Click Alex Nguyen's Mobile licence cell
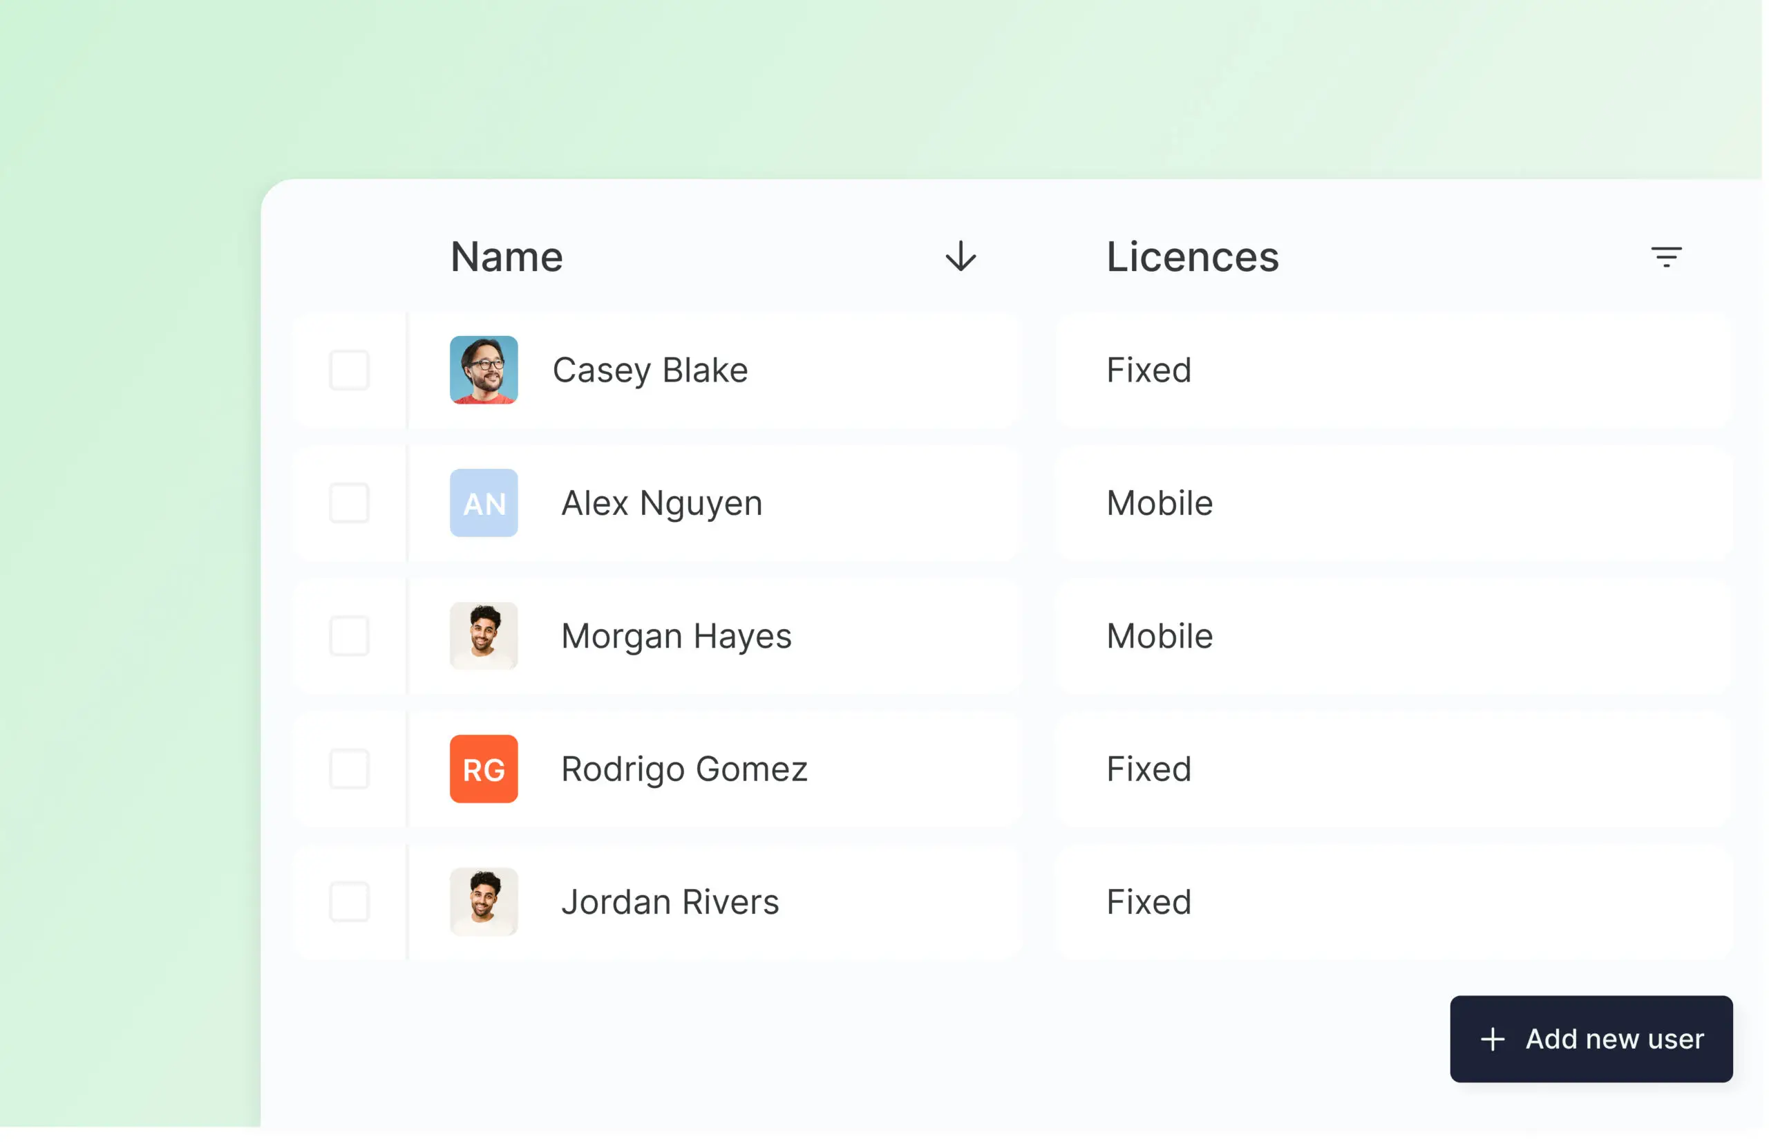This screenshot has height=1144, width=1769. pos(1160,503)
